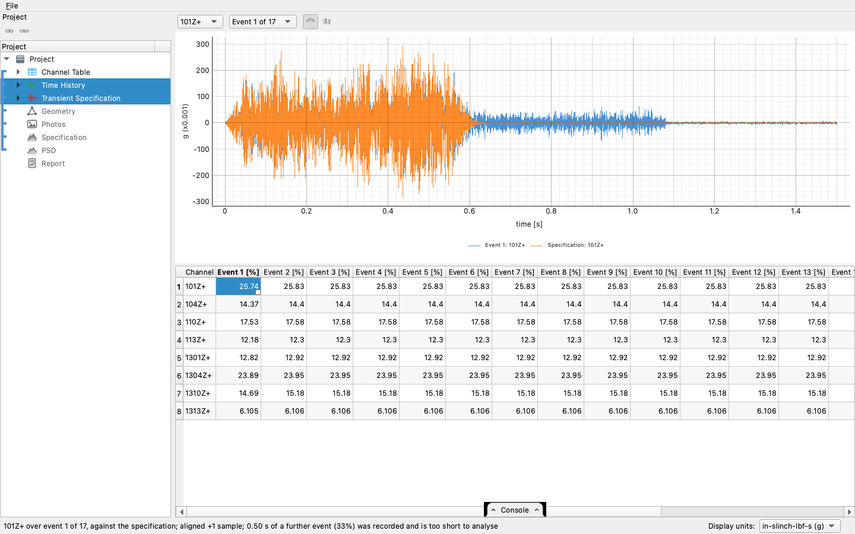855x534 pixels.
Task: Expand the Time History node
Action: 18,85
